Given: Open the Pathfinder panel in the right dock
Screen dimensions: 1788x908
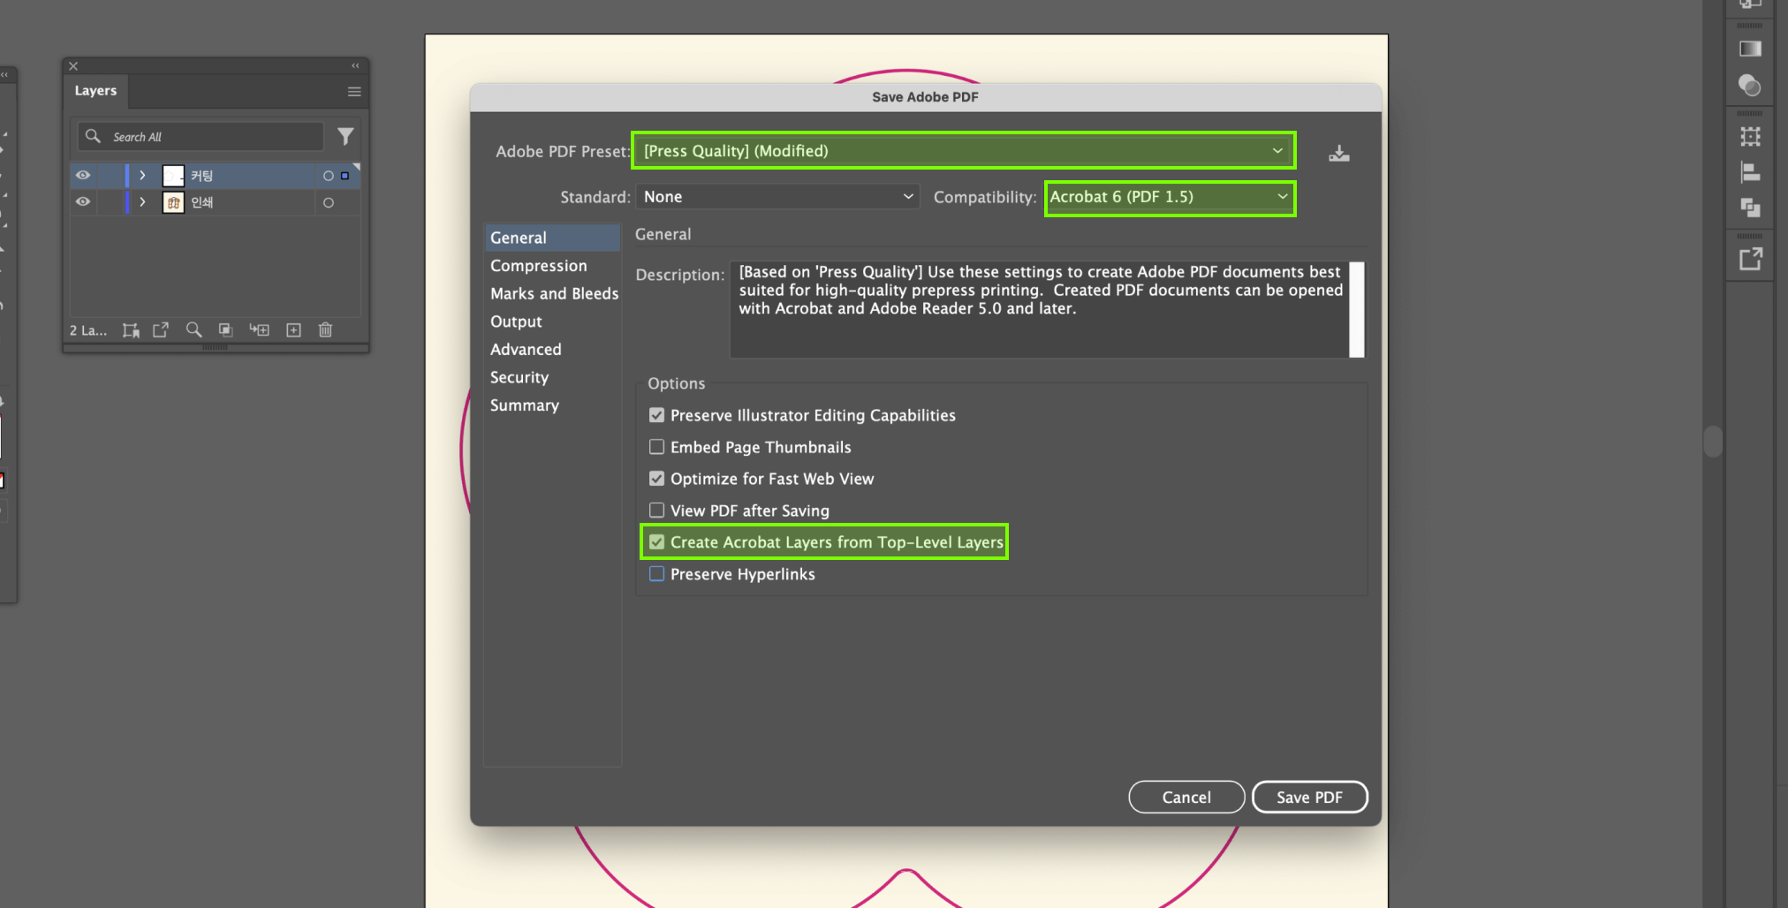Looking at the screenshot, I should (1750, 208).
